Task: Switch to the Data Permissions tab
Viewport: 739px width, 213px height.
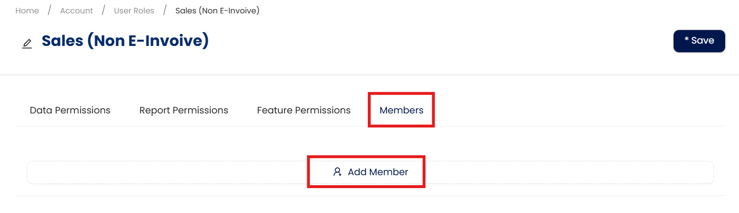Action: [70, 110]
